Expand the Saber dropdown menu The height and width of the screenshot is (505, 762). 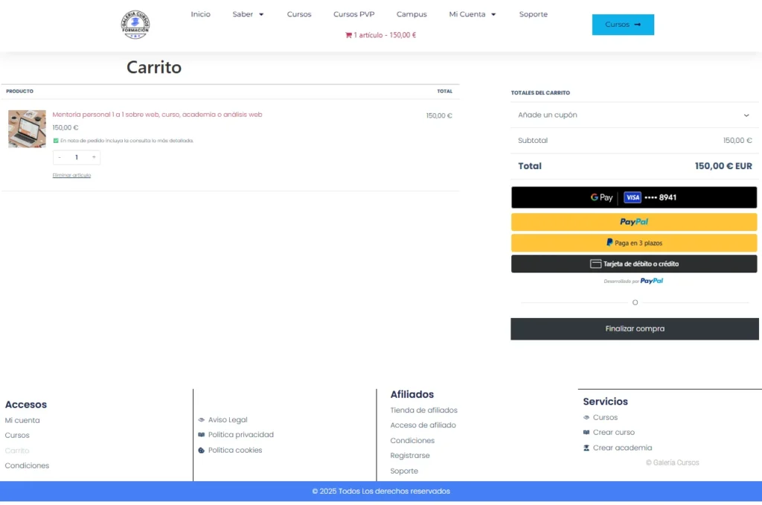pyautogui.click(x=249, y=14)
